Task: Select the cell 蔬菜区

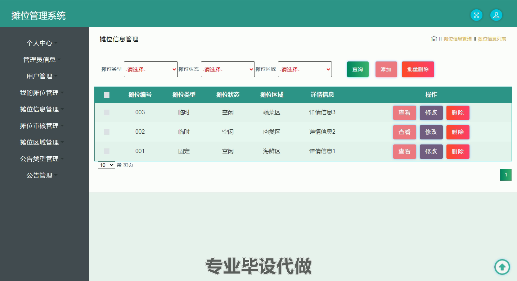Action: (x=272, y=112)
